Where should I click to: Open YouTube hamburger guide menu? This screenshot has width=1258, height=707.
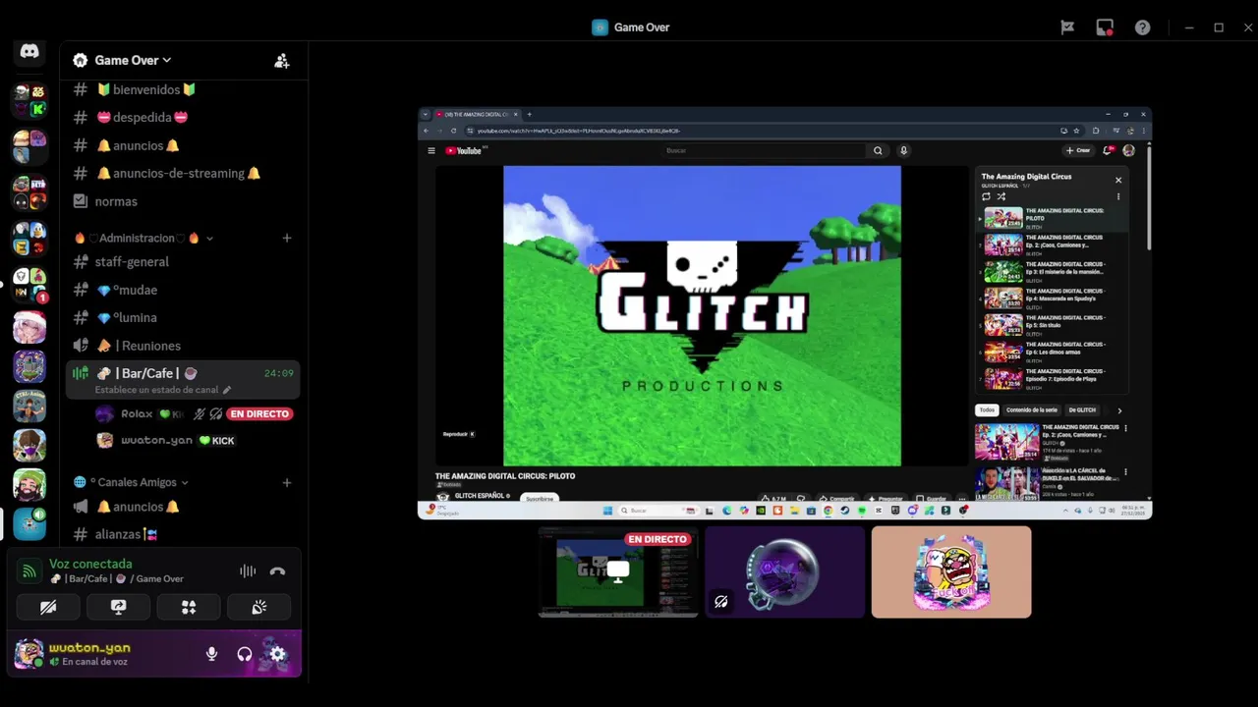tap(430, 150)
